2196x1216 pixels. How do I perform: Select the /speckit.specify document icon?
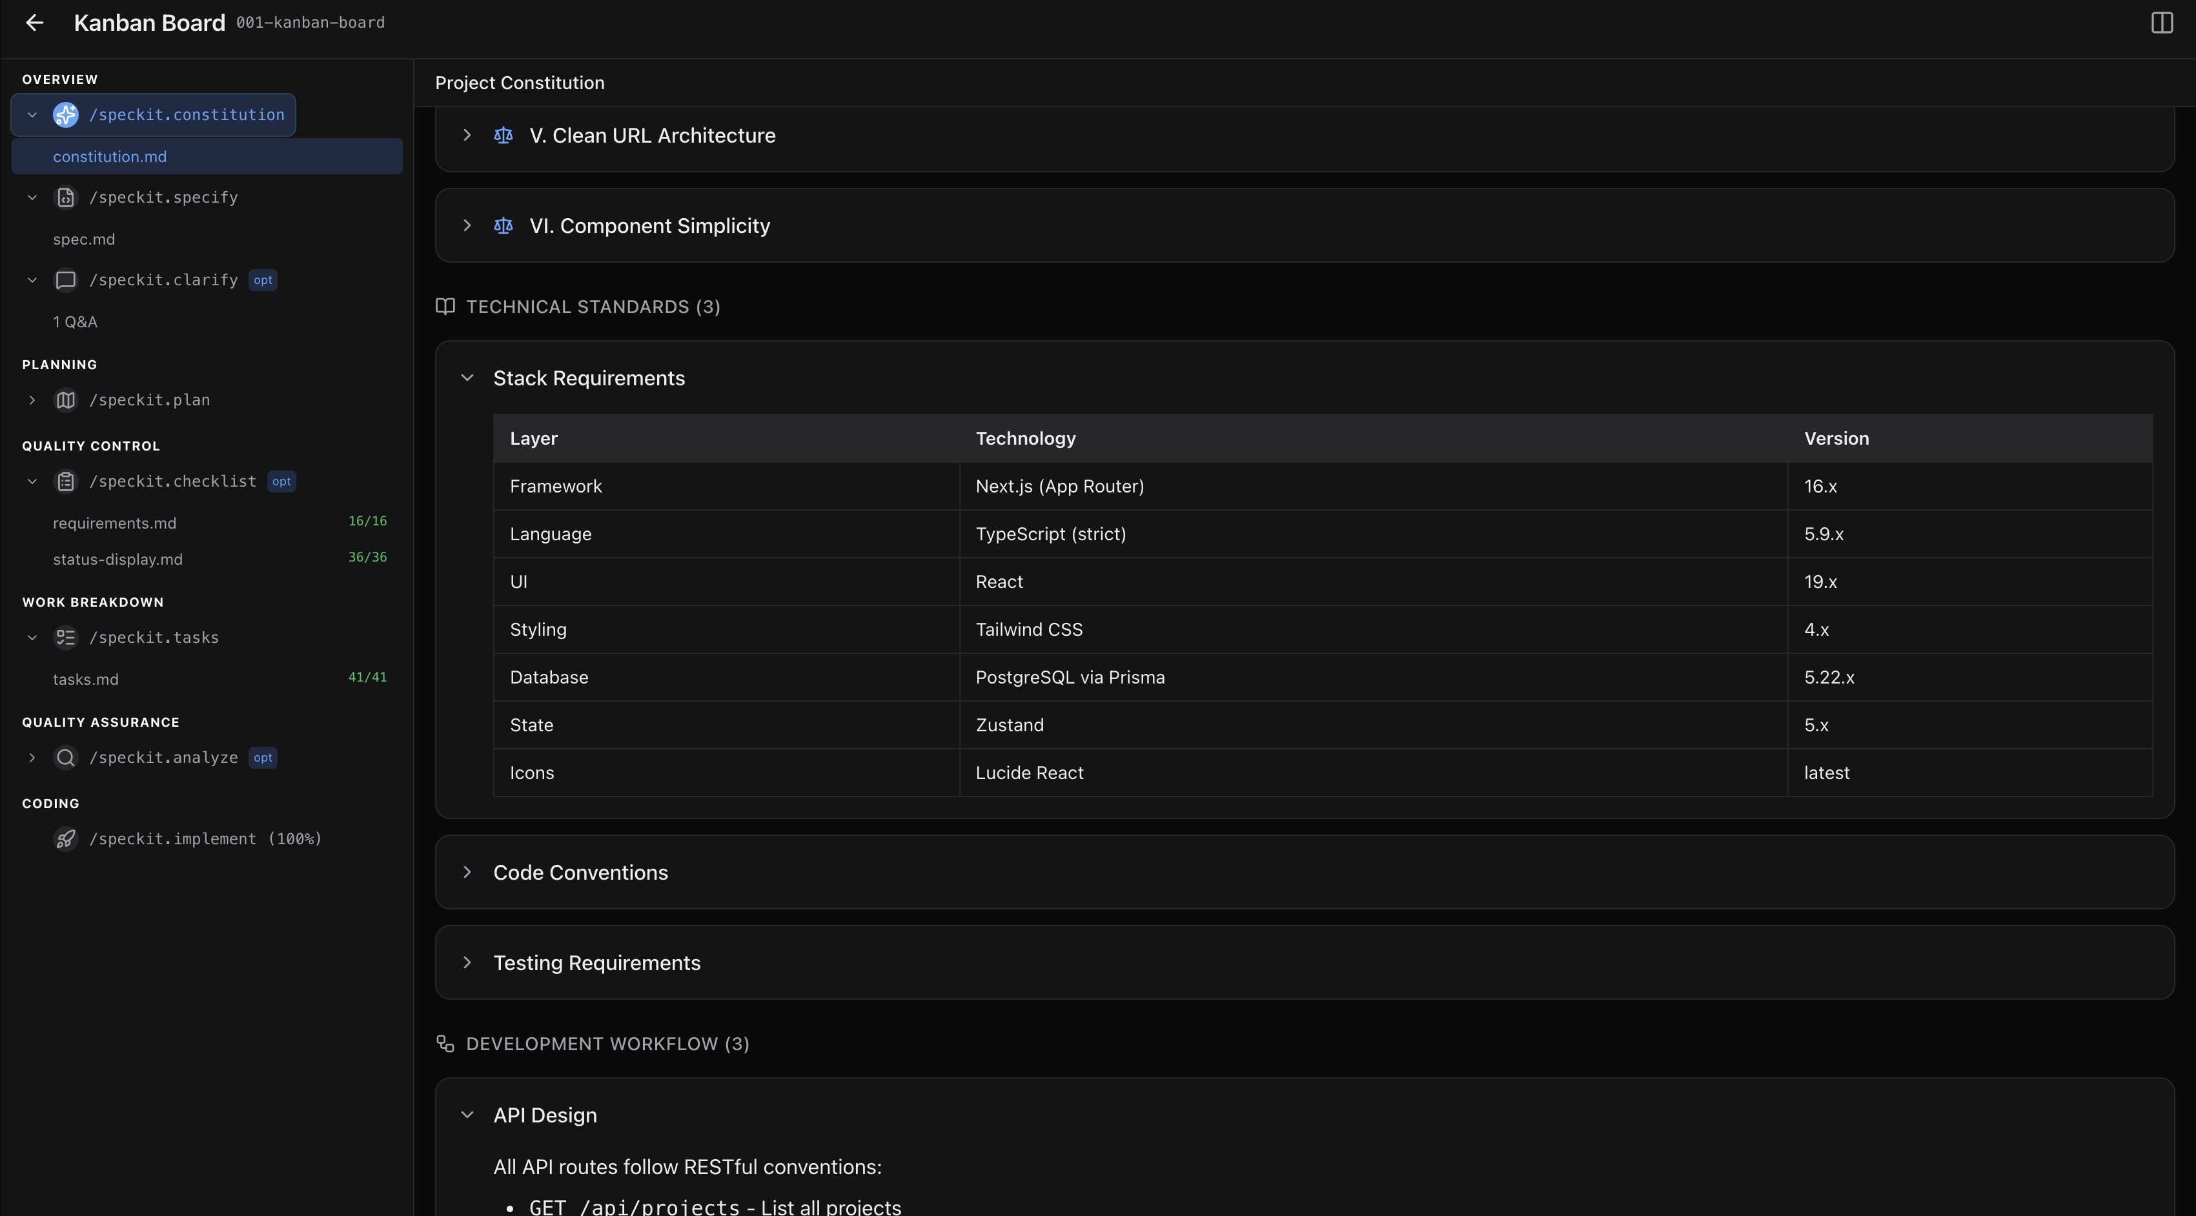click(x=66, y=197)
